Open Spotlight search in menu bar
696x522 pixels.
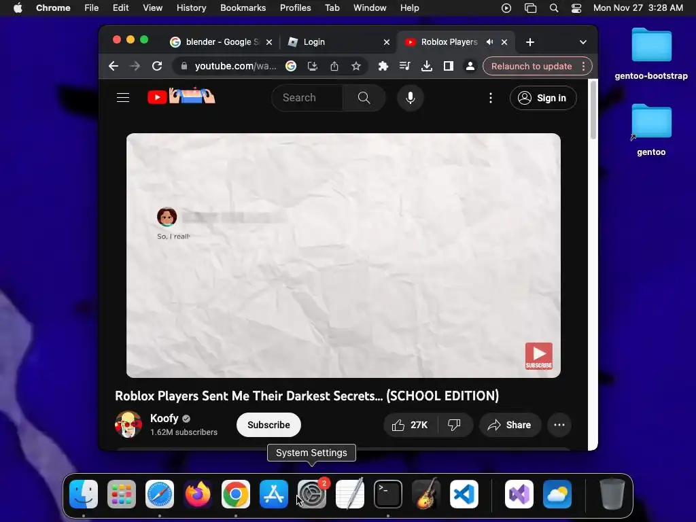point(553,8)
